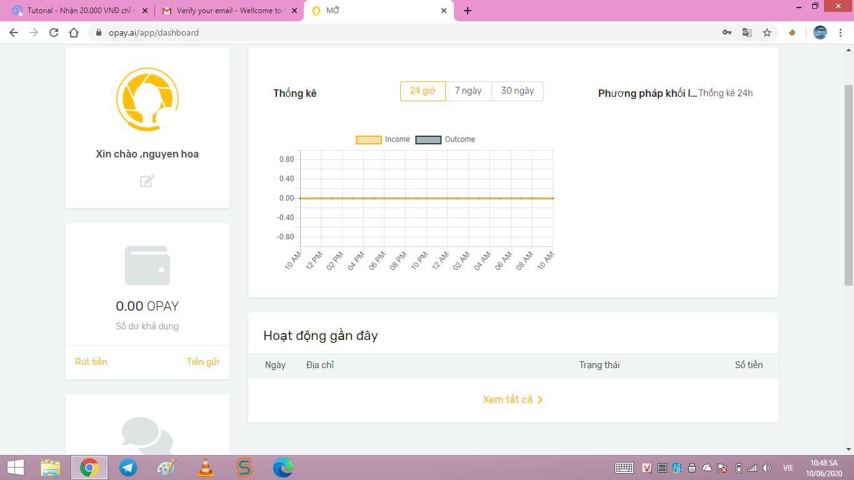
Task: Click the Safely Remove Hardware USB icon
Action: (692, 468)
